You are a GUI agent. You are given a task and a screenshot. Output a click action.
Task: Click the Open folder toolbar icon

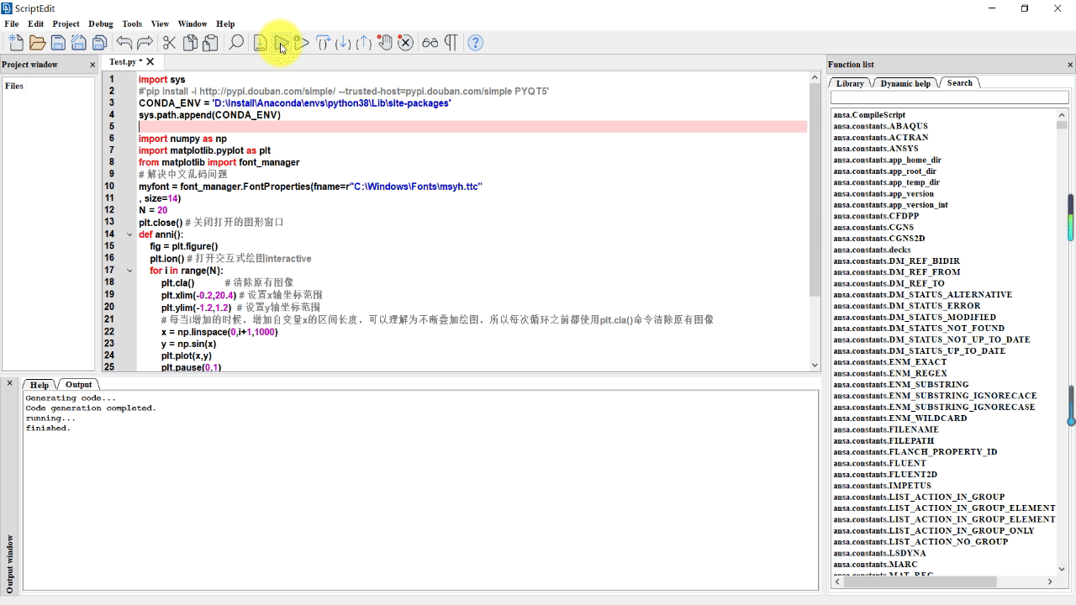(37, 43)
